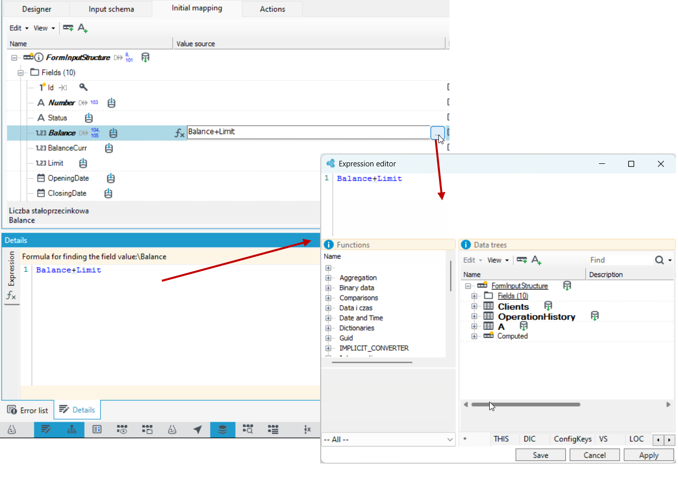Click the database icon beside FormInputStructure in mapping tree
The width and height of the screenshot is (678, 479).
tap(145, 57)
